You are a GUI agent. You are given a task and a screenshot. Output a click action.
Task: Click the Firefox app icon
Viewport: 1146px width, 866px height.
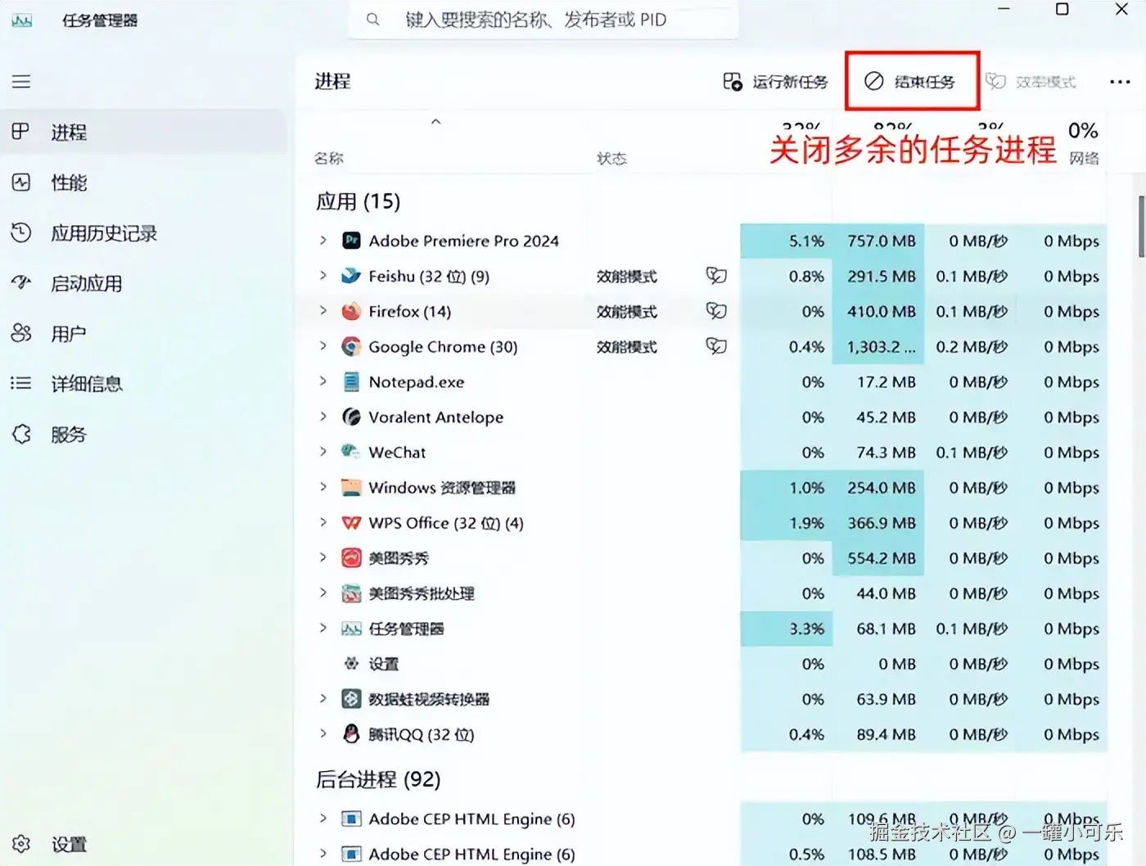tap(351, 311)
